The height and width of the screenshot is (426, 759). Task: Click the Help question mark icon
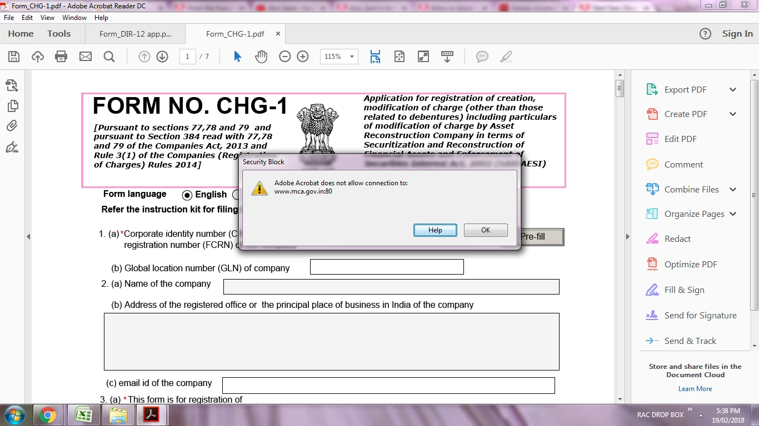(x=705, y=34)
